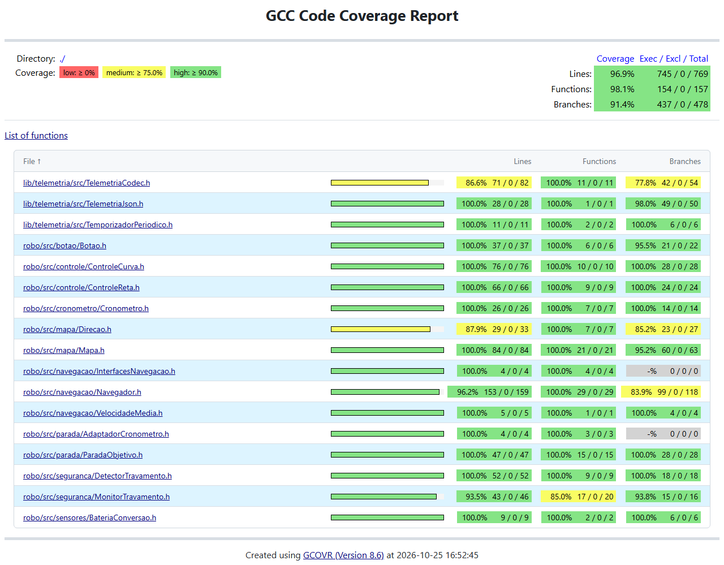Click the ./ directory link
Image resolution: width=724 pixels, height=565 pixels.
point(62,59)
